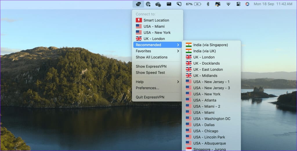This screenshot has width=297, height=151.
Task: Click the VPN shield lock icon in menu bar
Action: [148, 4]
